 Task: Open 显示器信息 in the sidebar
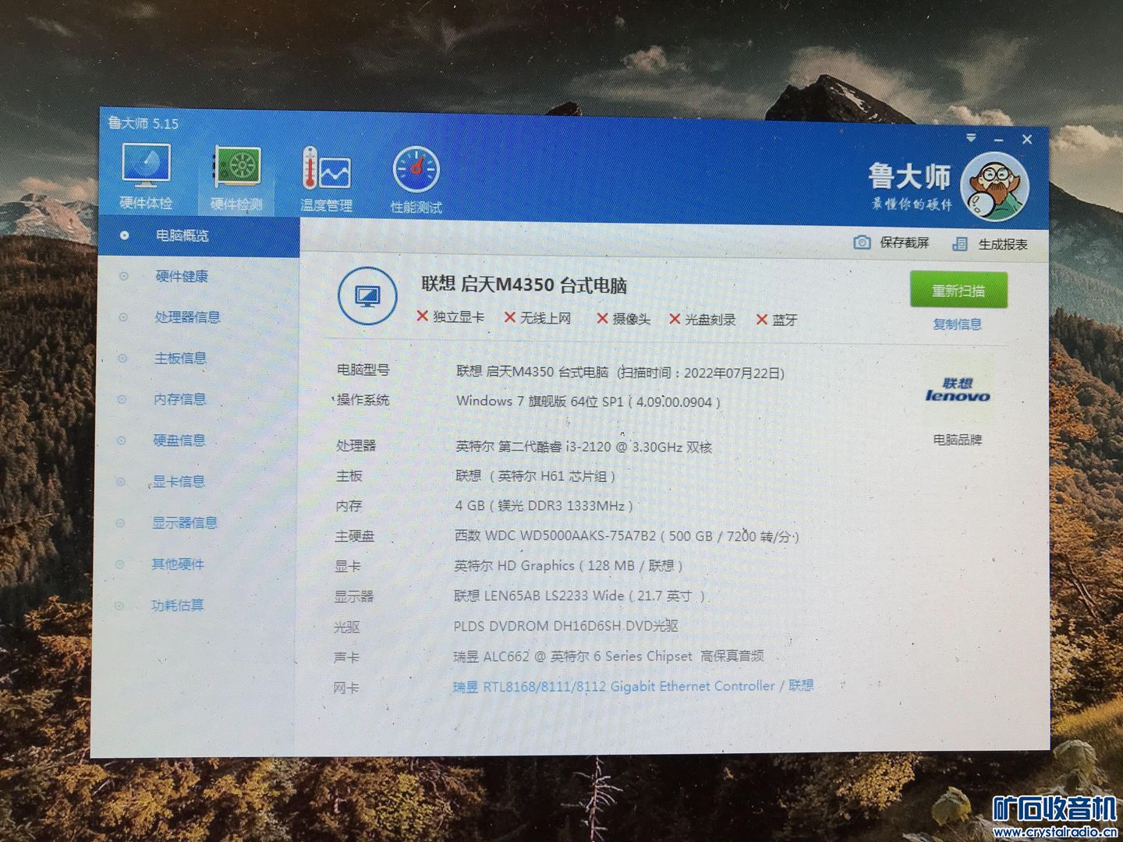pyautogui.click(x=185, y=523)
